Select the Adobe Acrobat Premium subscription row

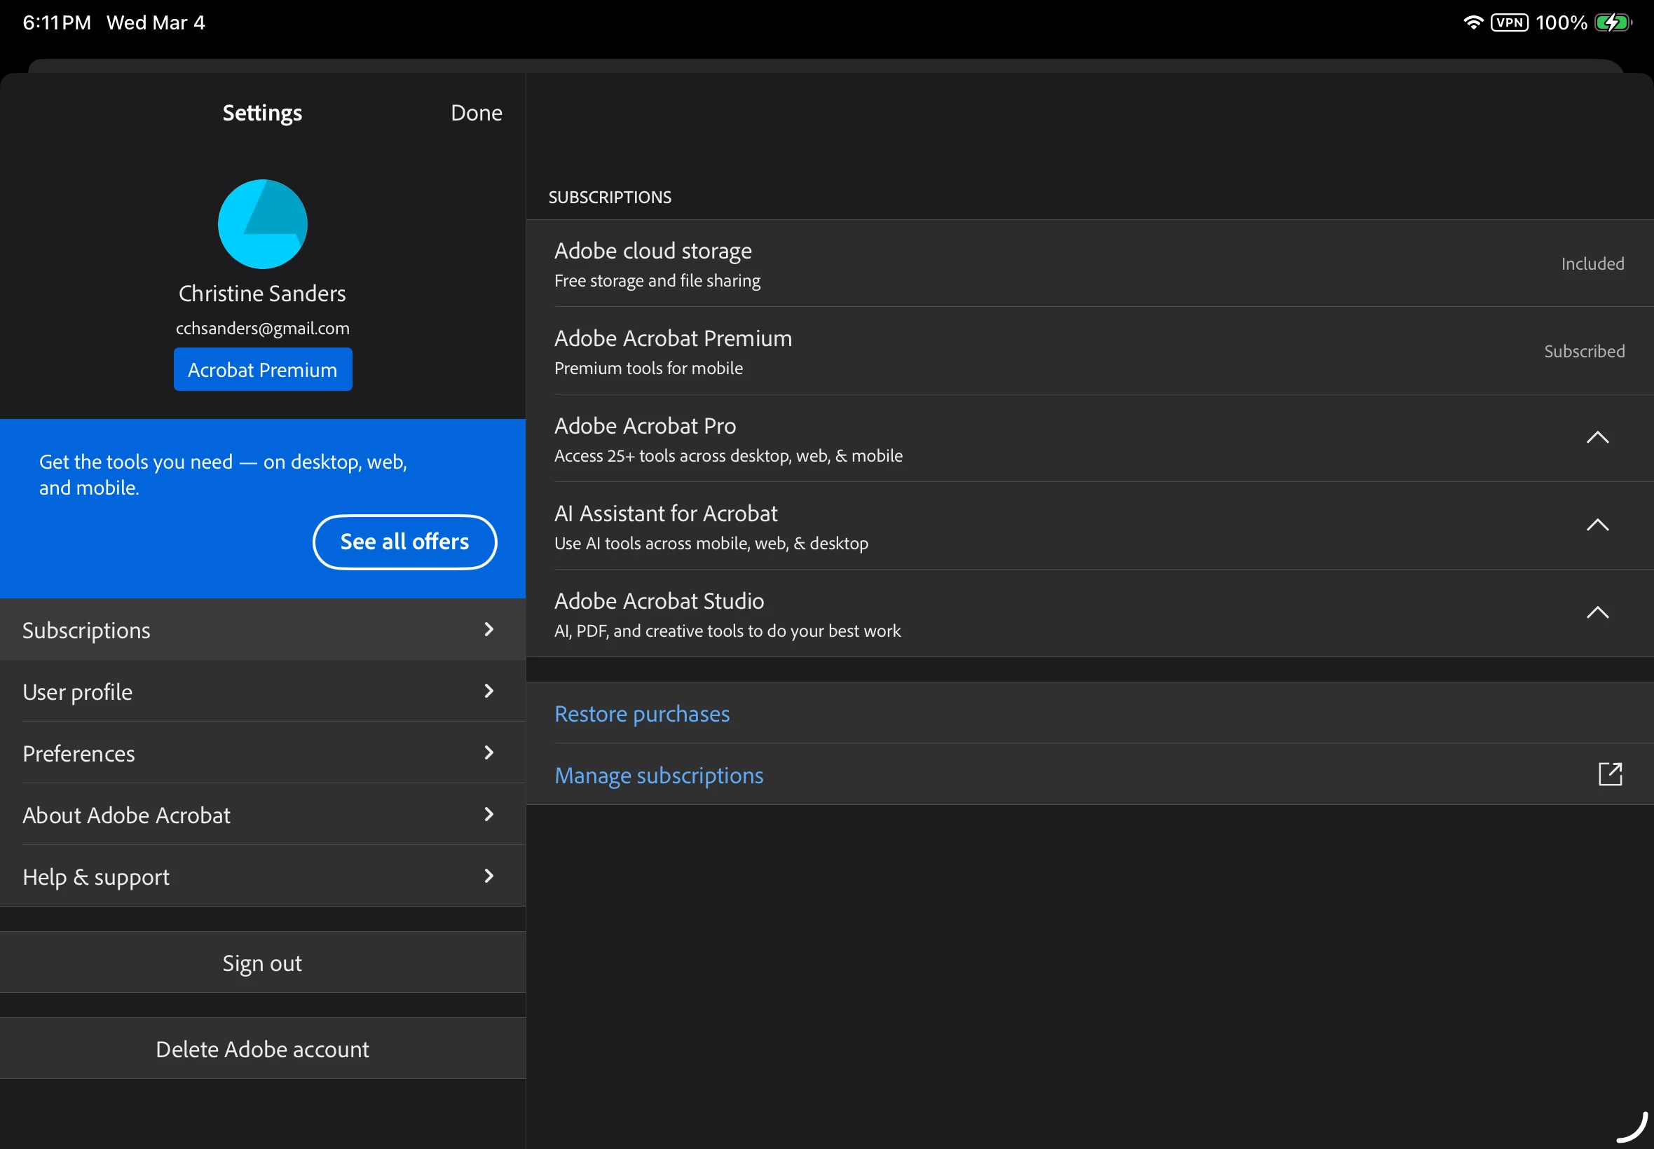click(1087, 351)
